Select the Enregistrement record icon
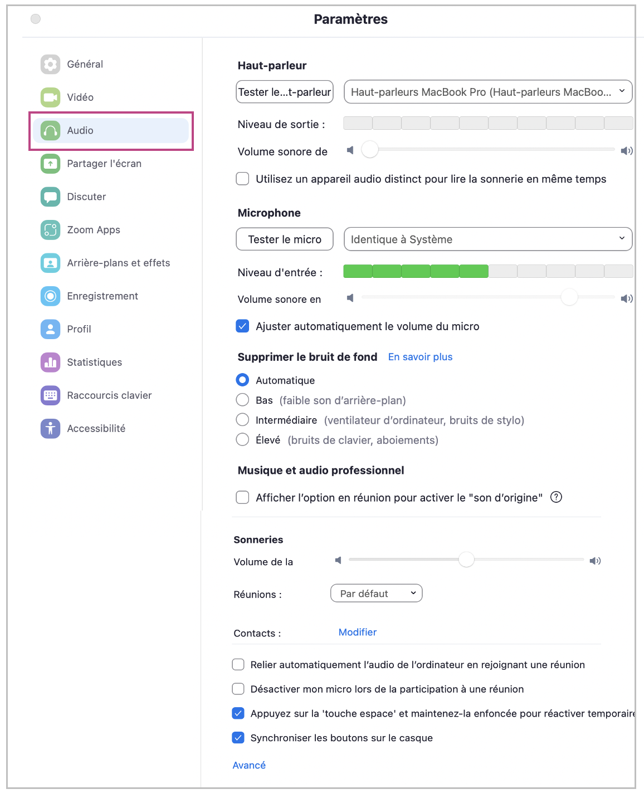Viewport: 644px width, 794px height. [x=50, y=296]
